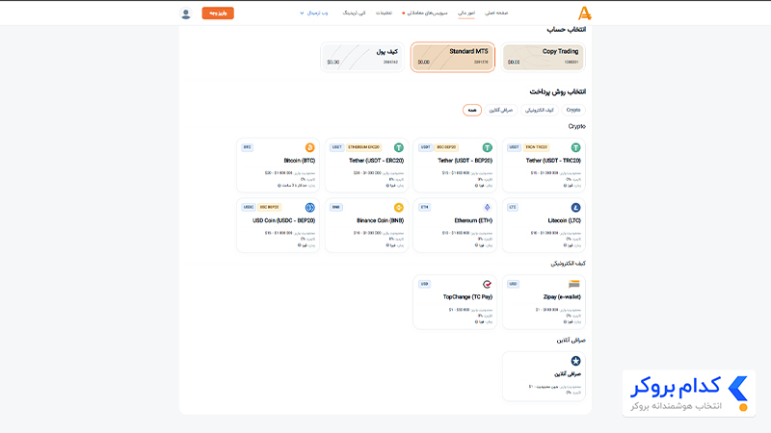Click the USDC tag in USD Coin card

(x=249, y=207)
